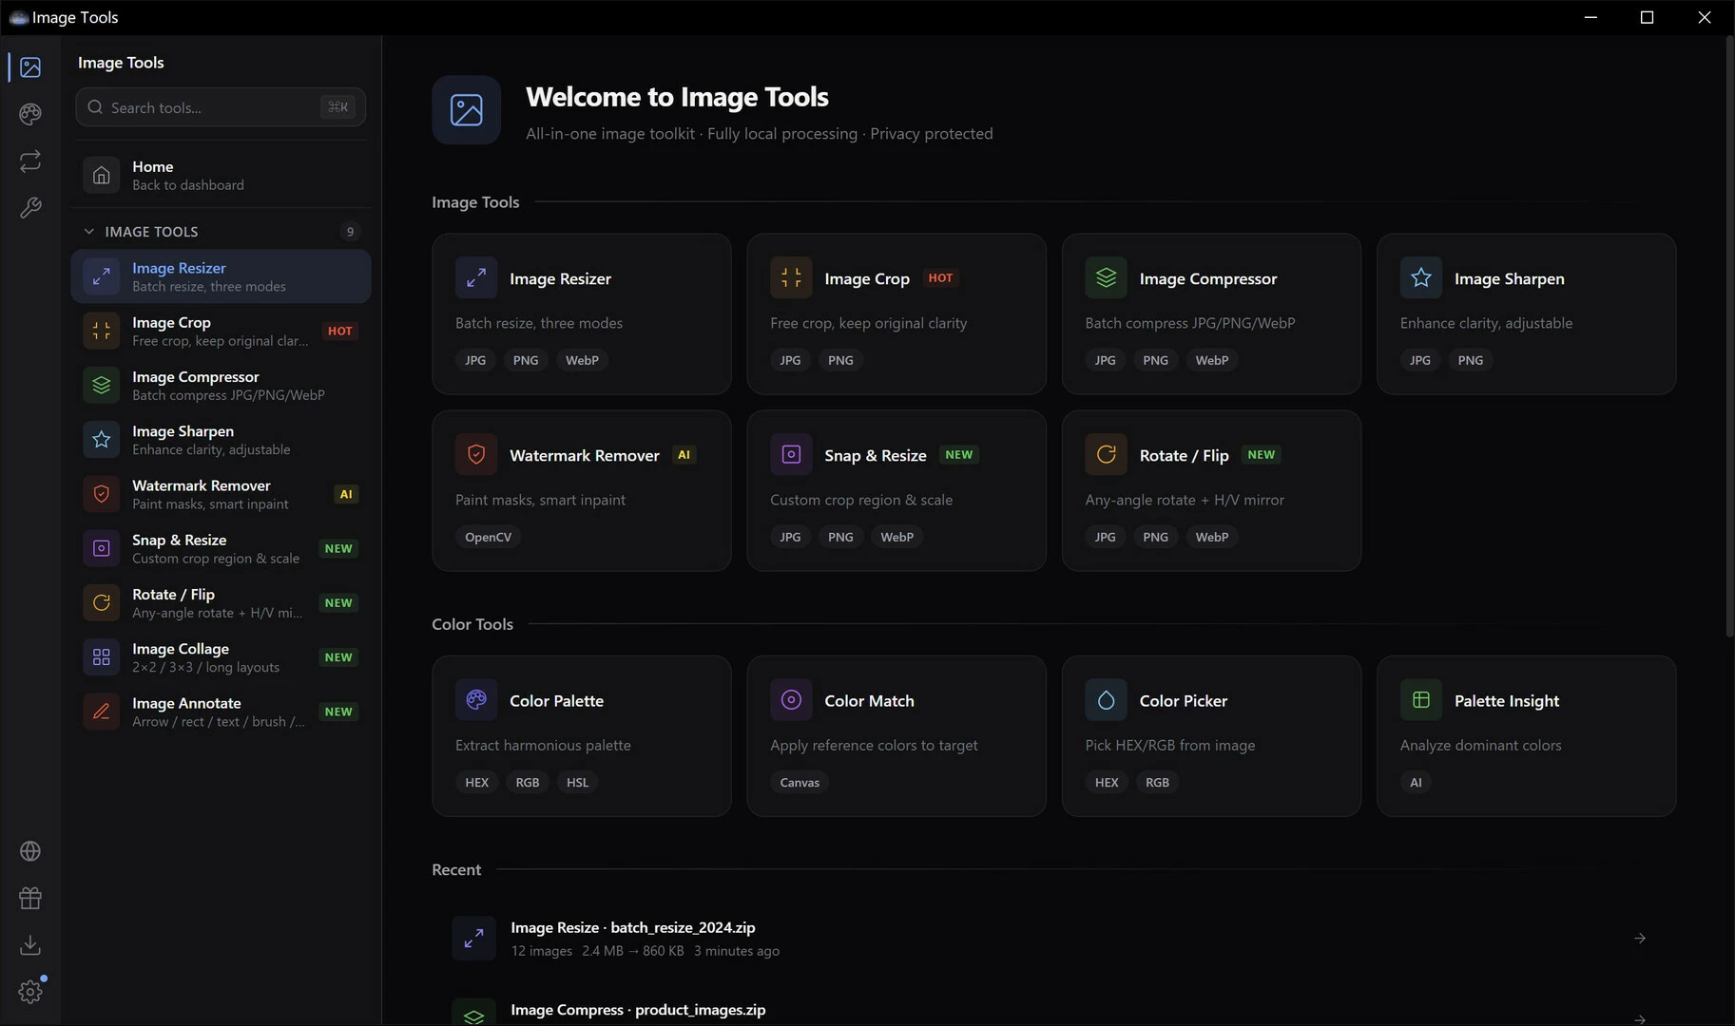Image resolution: width=1735 pixels, height=1026 pixels.
Task: Click the OpenCV tag on Watermark Remover card
Action: coord(488,537)
